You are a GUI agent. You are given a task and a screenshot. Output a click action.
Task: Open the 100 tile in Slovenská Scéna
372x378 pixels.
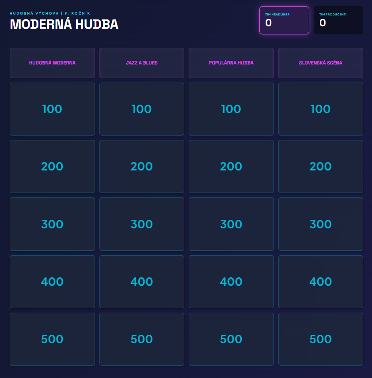321,109
